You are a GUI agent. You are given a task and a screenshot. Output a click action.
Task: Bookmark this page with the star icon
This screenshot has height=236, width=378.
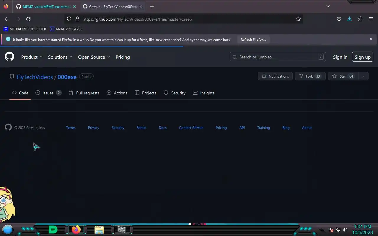coord(298,19)
